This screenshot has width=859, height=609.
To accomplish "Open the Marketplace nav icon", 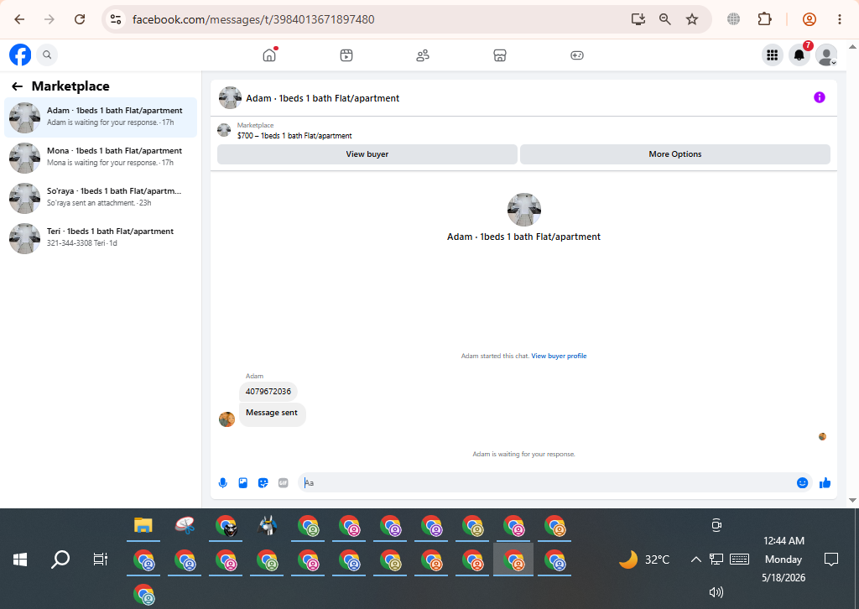I will pyautogui.click(x=500, y=55).
